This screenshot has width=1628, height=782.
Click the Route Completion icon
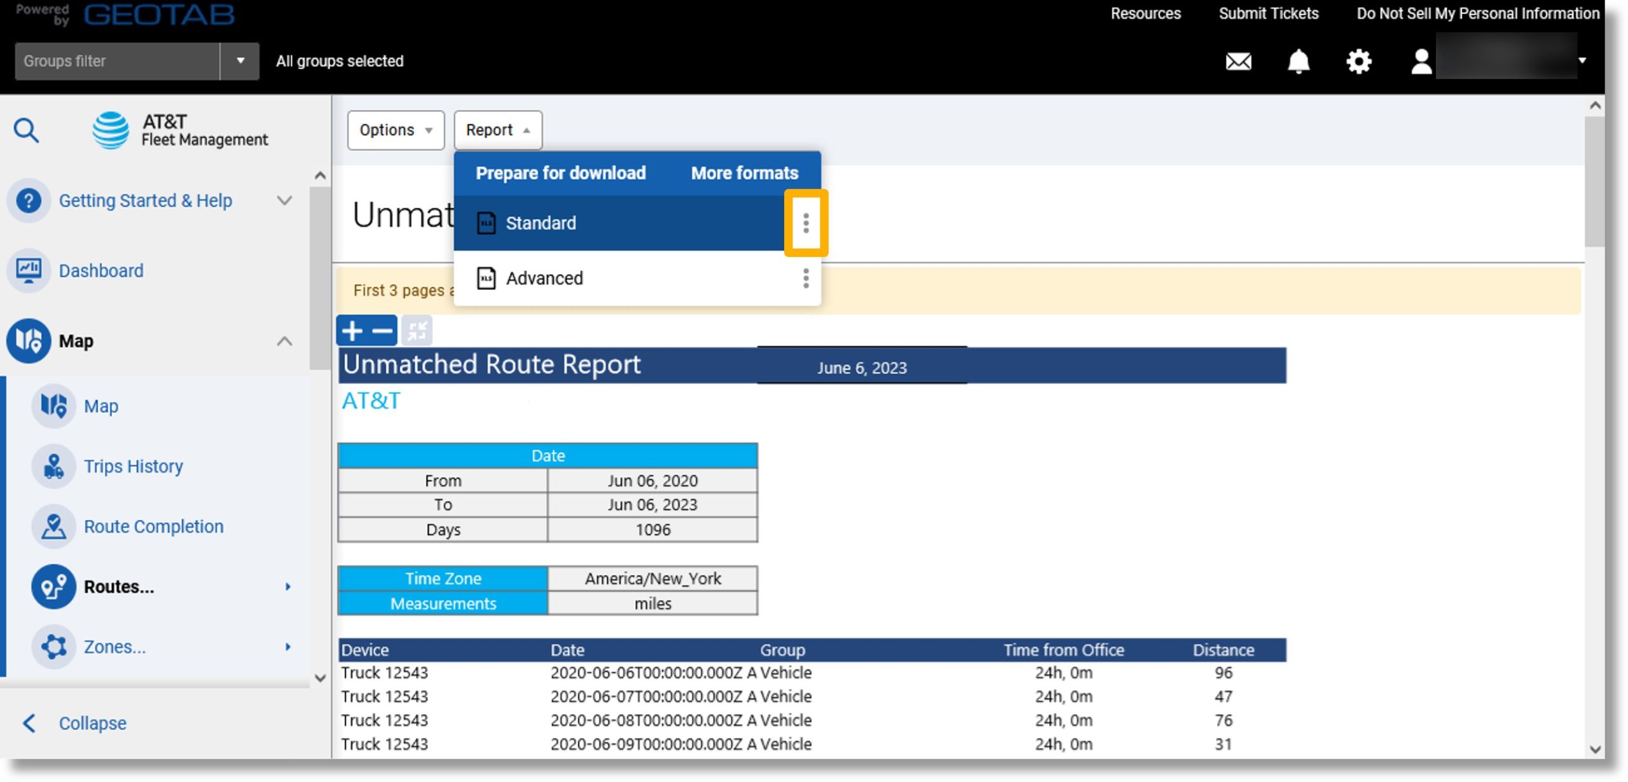pos(53,526)
